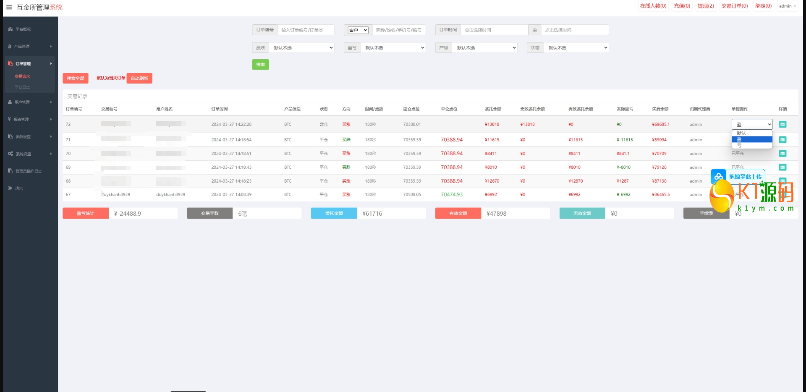Expand the 客户 type selector
This screenshot has height=392, width=806.
pos(358,30)
